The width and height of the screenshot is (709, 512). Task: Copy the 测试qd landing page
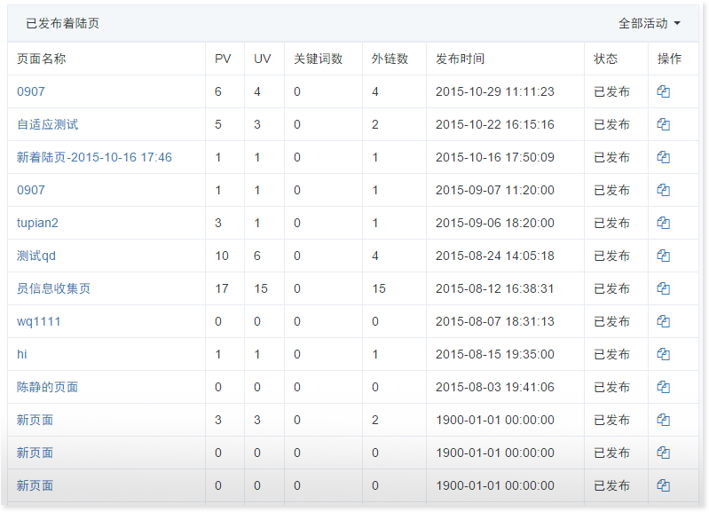pos(663,256)
